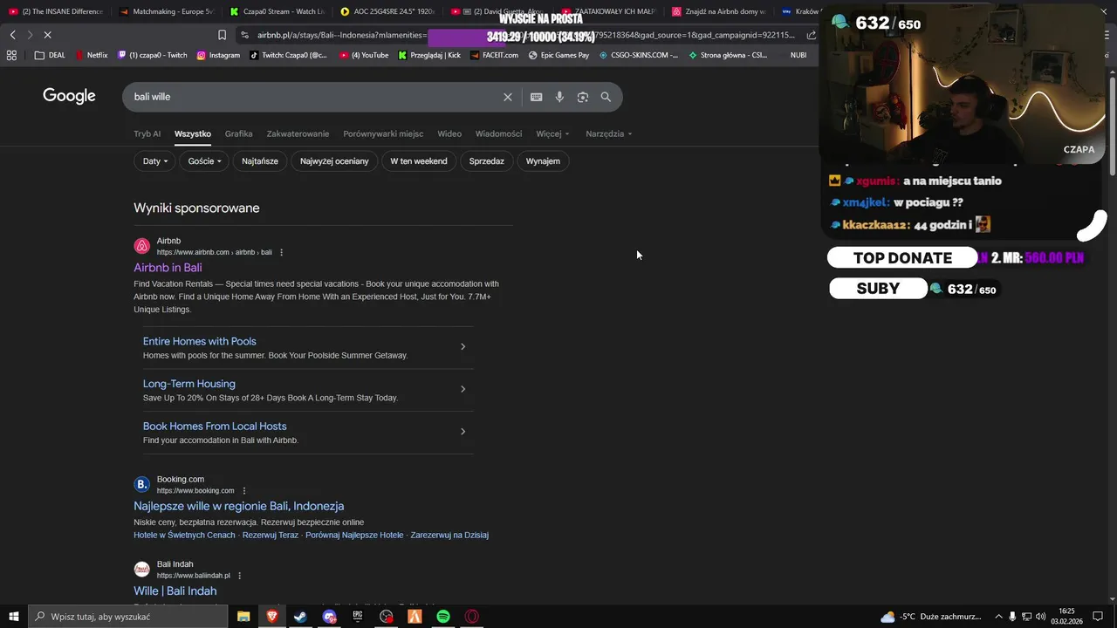Image resolution: width=1117 pixels, height=628 pixels.
Task: Click the Windows taskbar search box
Action: pyautogui.click(x=127, y=617)
